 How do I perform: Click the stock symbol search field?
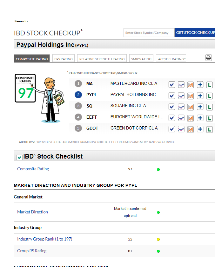[x=149, y=33]
